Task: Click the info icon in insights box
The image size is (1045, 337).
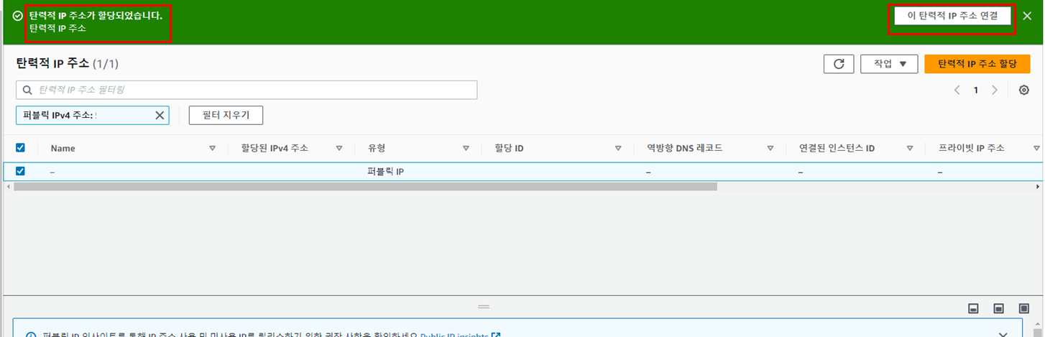Action: coord(31,335)
